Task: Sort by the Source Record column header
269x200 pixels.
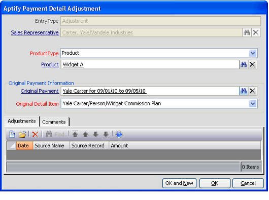Action: (x=89, y=146)
